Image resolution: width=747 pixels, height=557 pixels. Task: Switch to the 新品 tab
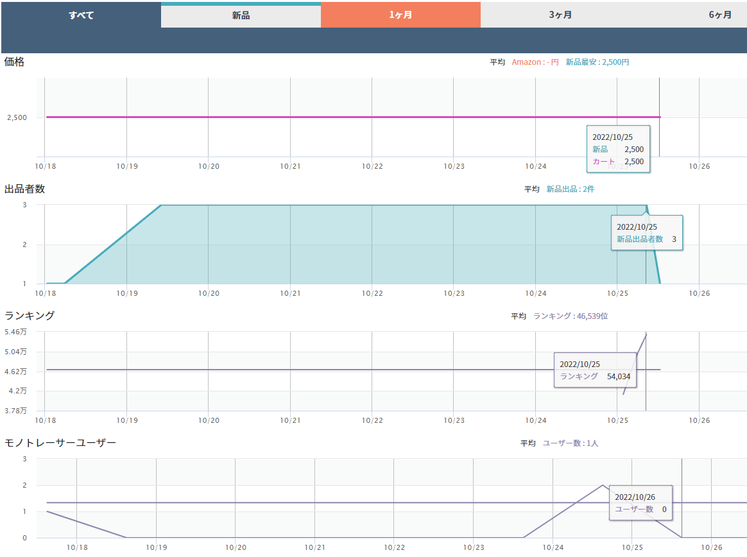pyautogui.click(x=241, y=15)
